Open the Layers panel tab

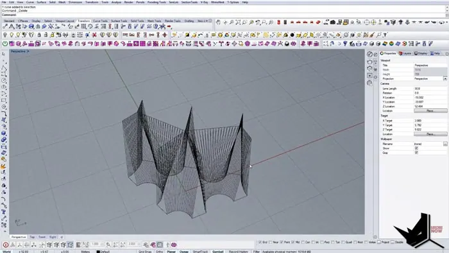pos(405,53)
